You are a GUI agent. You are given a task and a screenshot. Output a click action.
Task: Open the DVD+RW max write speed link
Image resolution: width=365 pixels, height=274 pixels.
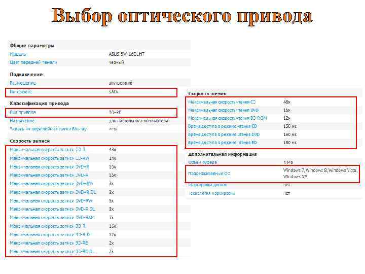click(51, 184)
